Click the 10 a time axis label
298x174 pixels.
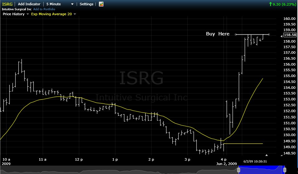pyautogui.click(x=6, y=159)
